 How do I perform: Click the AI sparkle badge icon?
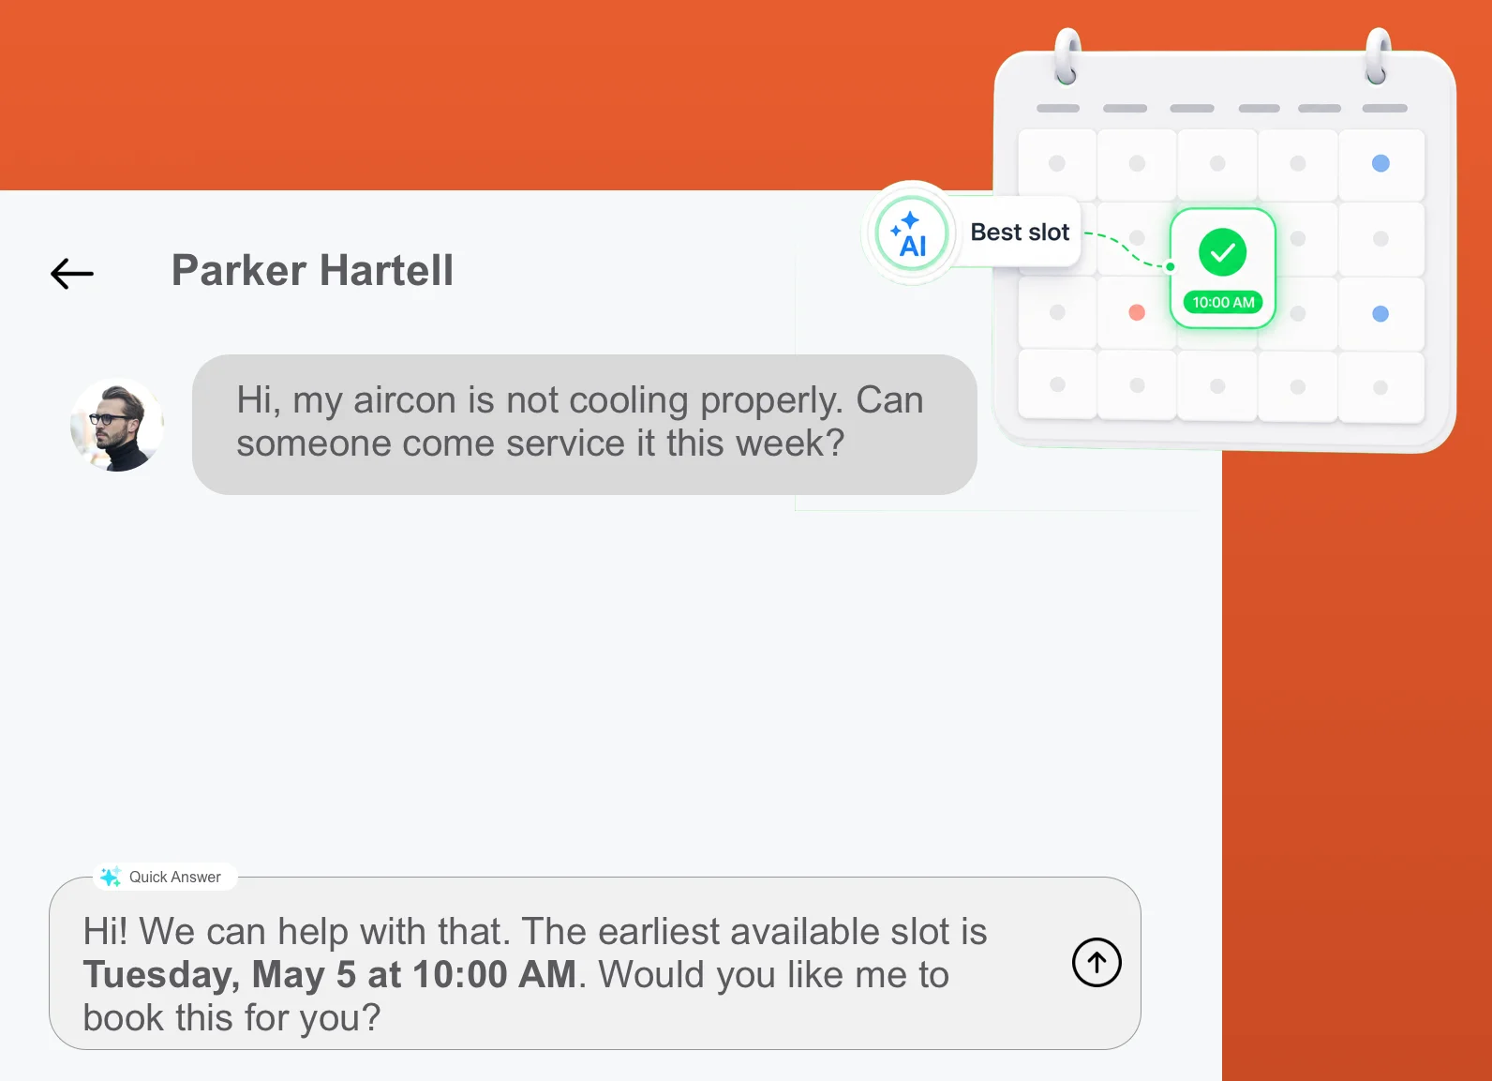911,233
